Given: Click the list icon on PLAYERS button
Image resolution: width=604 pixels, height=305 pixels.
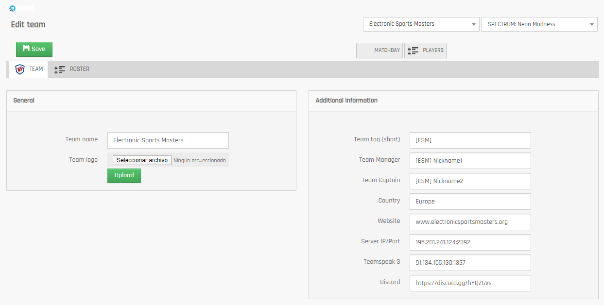Looking at the screenshot, I should pyautogui.click(x=413, y=51).
